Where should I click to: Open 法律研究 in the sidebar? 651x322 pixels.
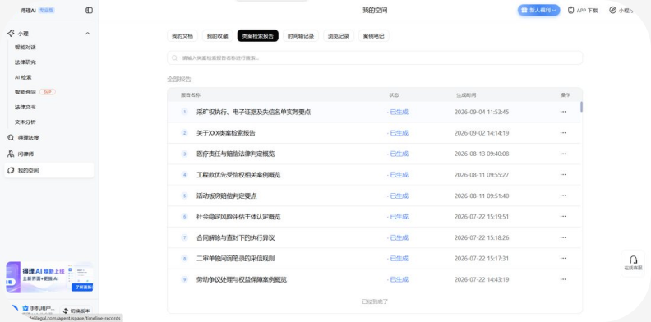click(25, 62)
